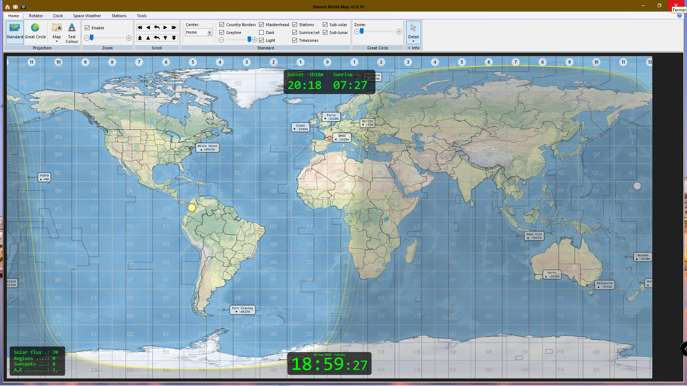Open the Rotator tab
Image resolution: width=687 pixels, height=386 pixels.
point(36,16)
